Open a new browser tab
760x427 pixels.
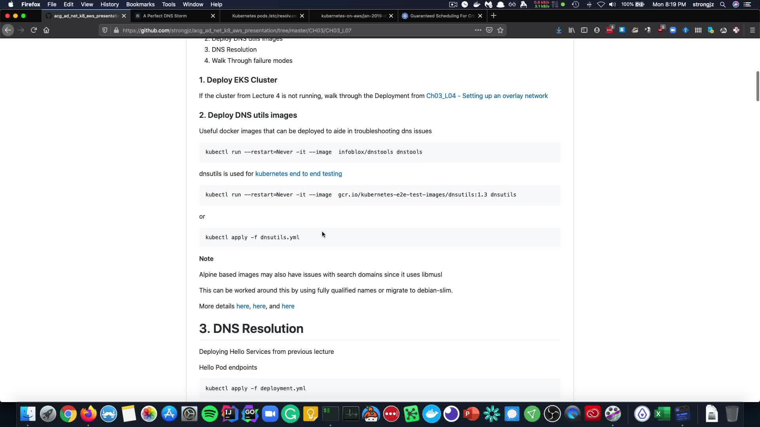pyautogui.click(x=493, y=16)
